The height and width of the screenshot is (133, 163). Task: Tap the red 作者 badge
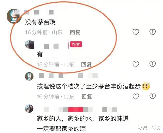tap(76, 44)
